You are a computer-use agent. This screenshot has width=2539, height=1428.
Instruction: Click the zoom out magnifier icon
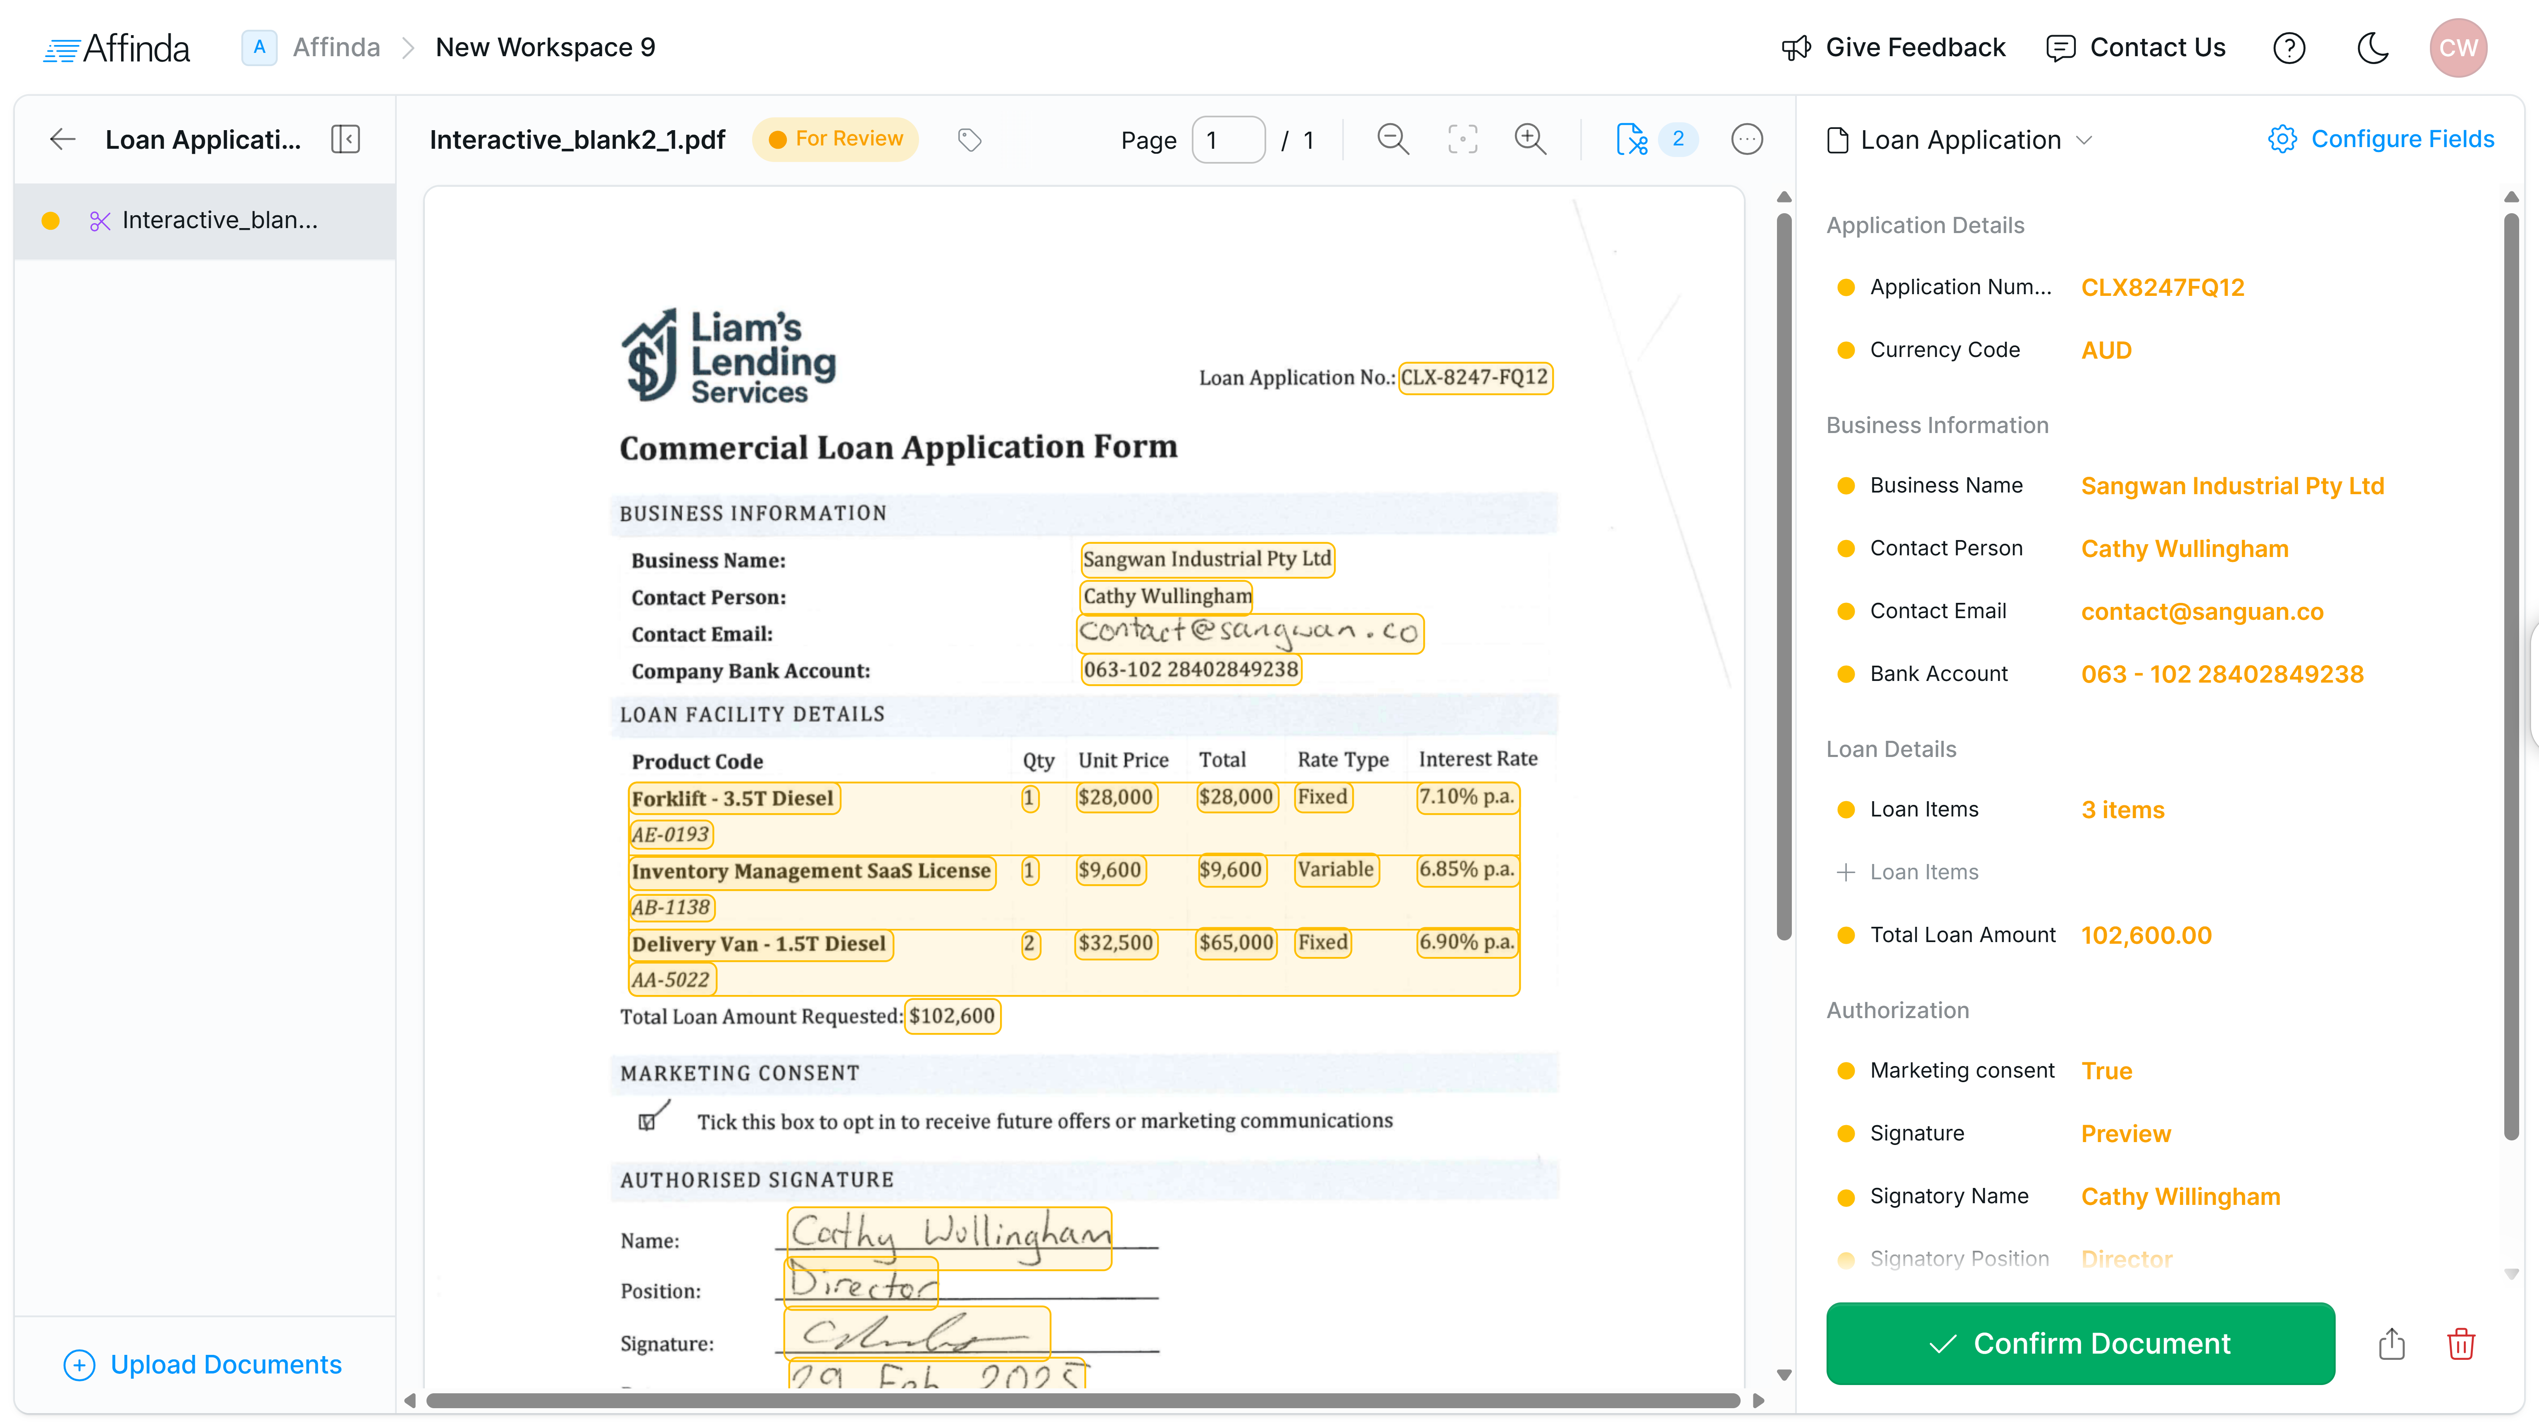1392,139
